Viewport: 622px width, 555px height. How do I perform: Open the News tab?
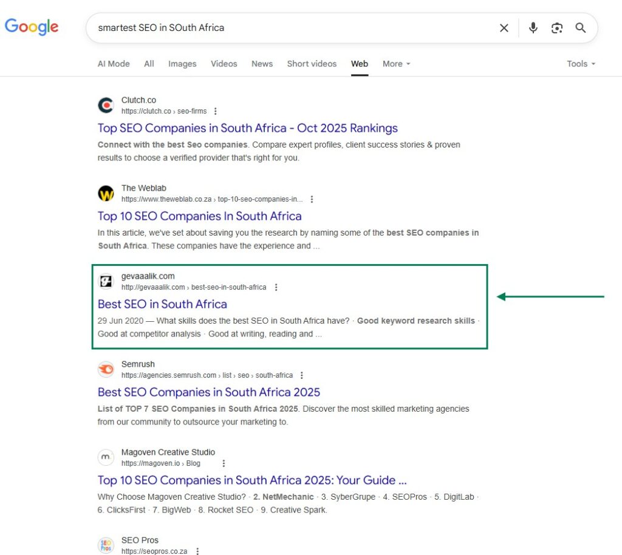pyautogui.click(x=262, y=64)
